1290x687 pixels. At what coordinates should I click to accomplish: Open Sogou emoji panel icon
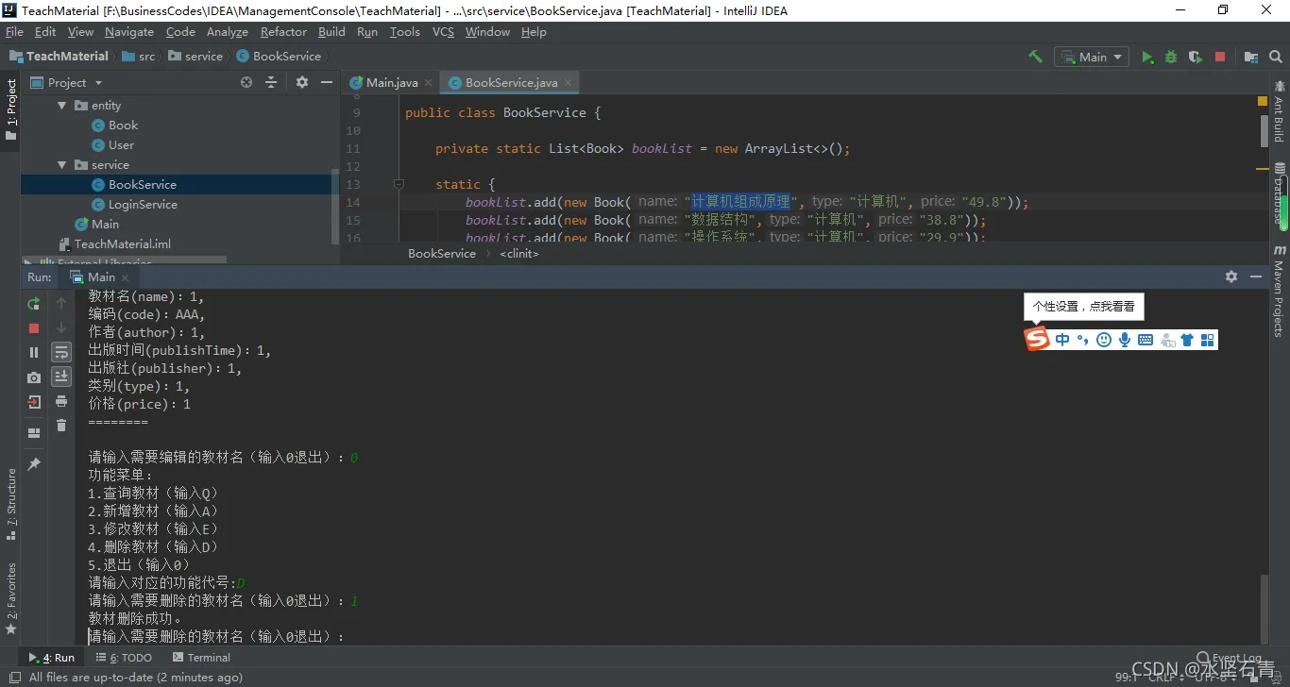(1104, 340)
